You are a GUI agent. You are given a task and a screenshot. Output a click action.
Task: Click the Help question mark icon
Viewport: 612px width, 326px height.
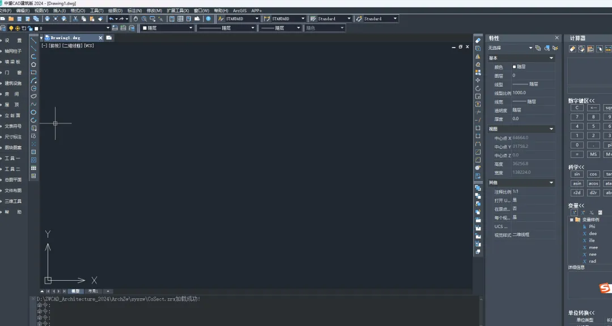[209, 19]
